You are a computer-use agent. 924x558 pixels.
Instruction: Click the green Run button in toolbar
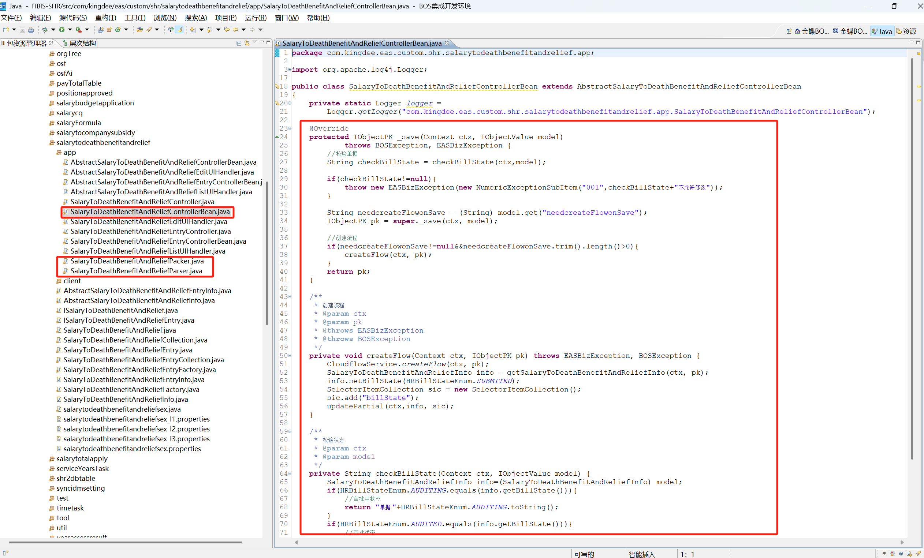coord(62,30)
